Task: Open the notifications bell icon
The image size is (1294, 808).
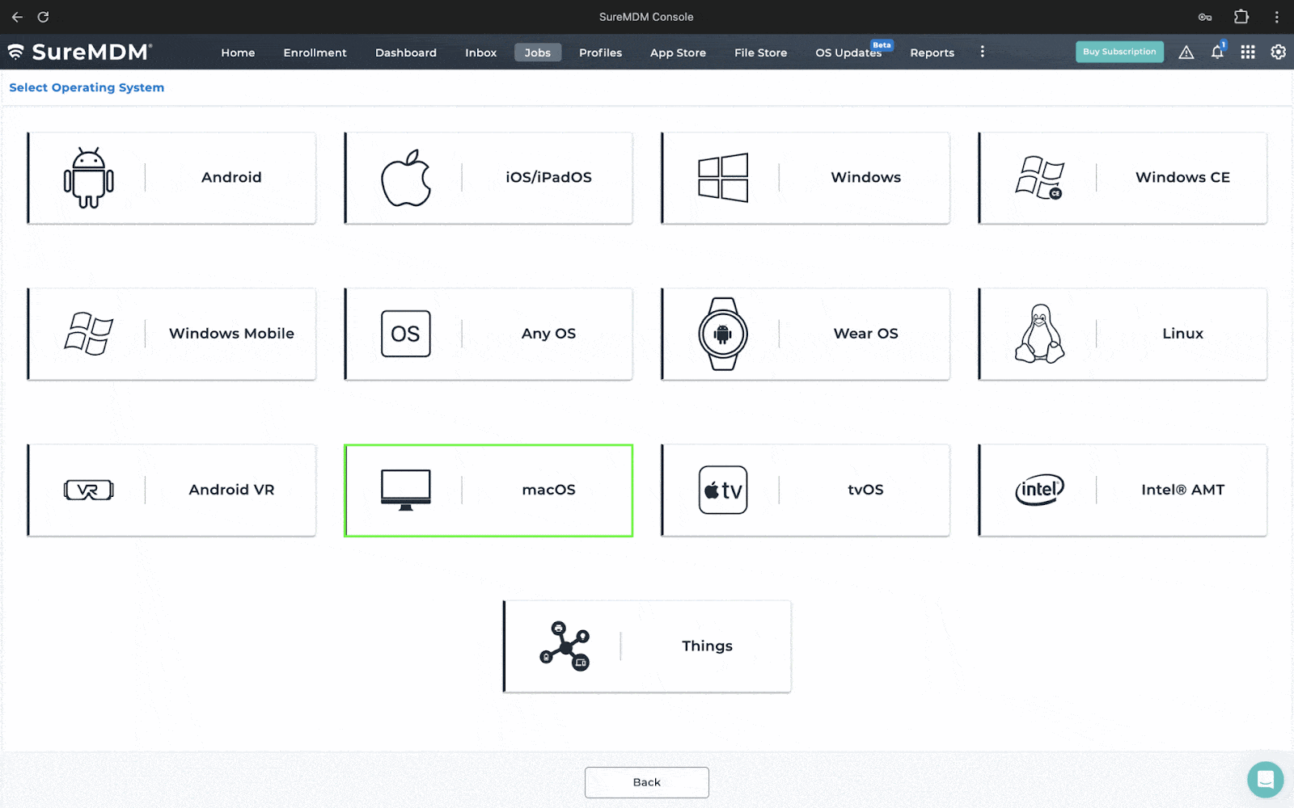Action: [x=1217, y=52]
